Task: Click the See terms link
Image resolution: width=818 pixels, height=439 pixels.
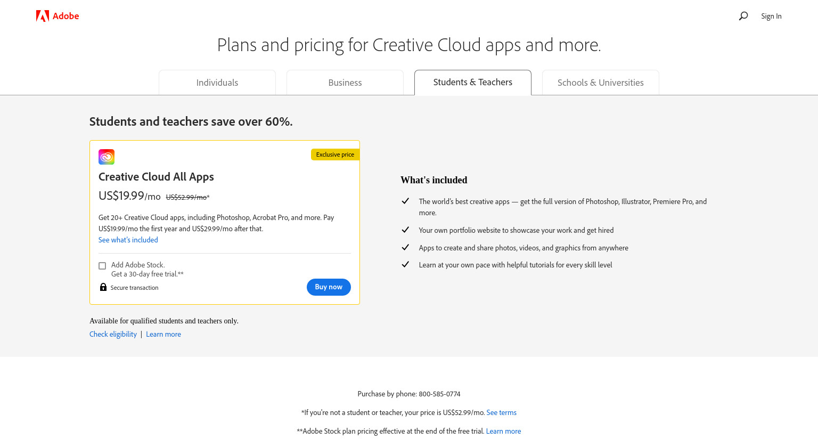Action: pos(502,412)
